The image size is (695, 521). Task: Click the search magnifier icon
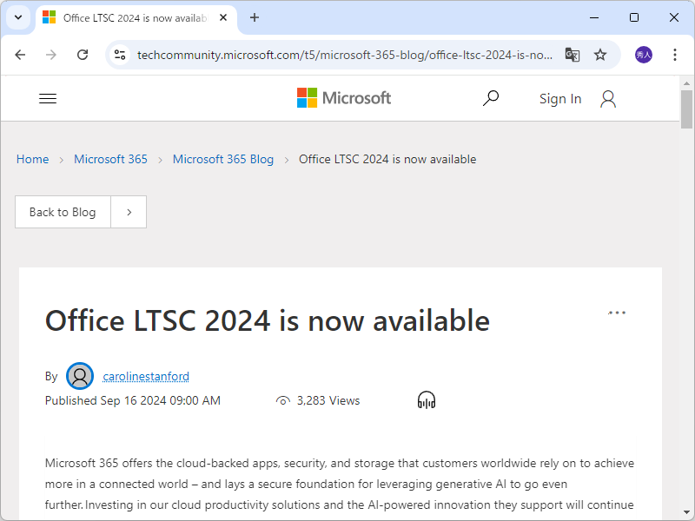click(491, 98)
